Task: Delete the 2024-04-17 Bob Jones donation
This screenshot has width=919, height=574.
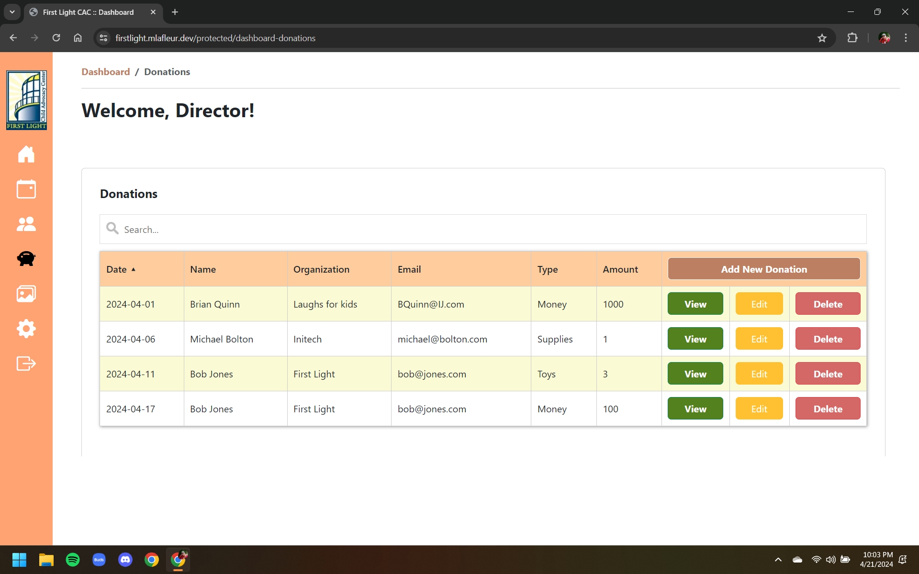Action: (828, 409)
